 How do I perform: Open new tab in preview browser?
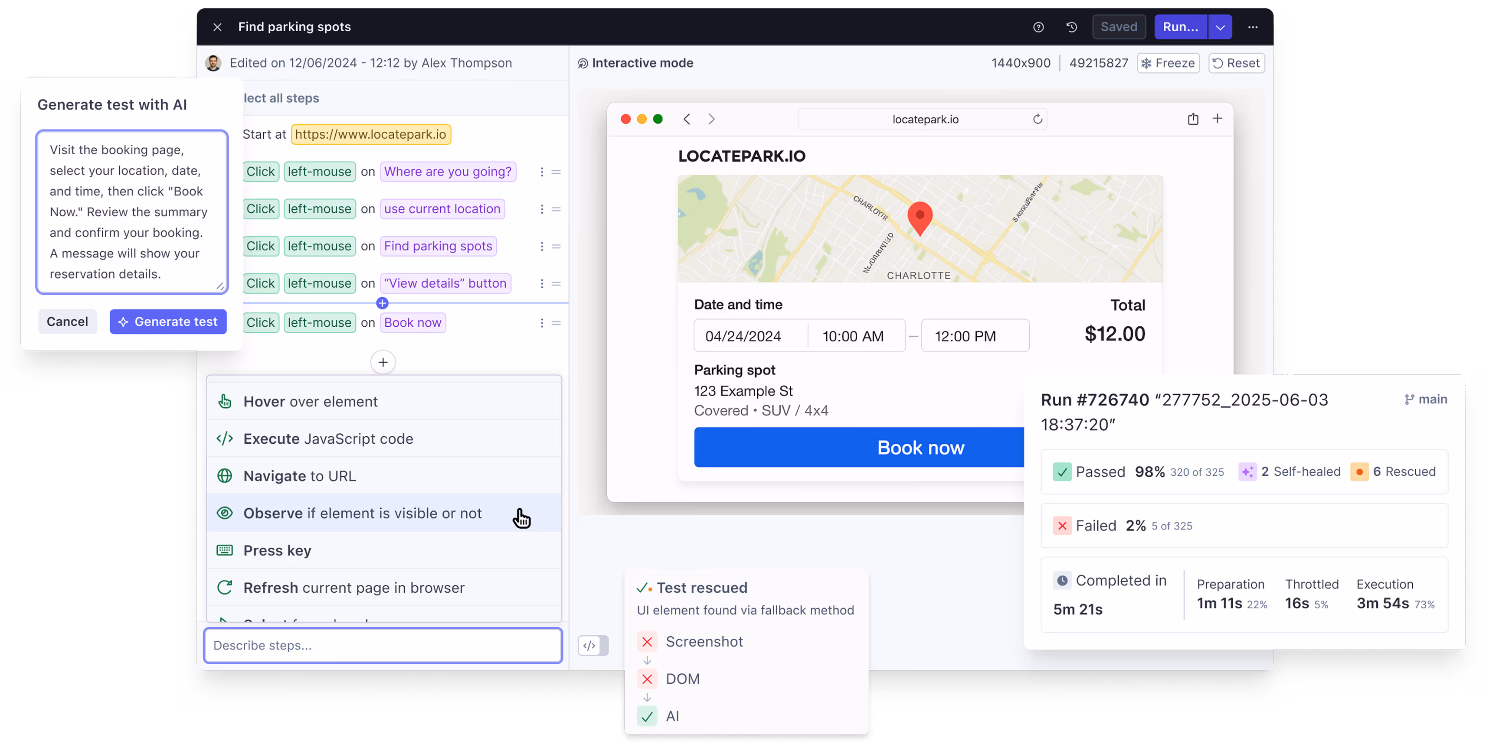[1217, 119]
